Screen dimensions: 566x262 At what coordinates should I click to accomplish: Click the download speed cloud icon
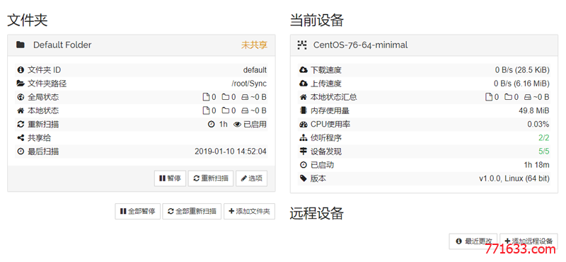(x=304, y=69)
